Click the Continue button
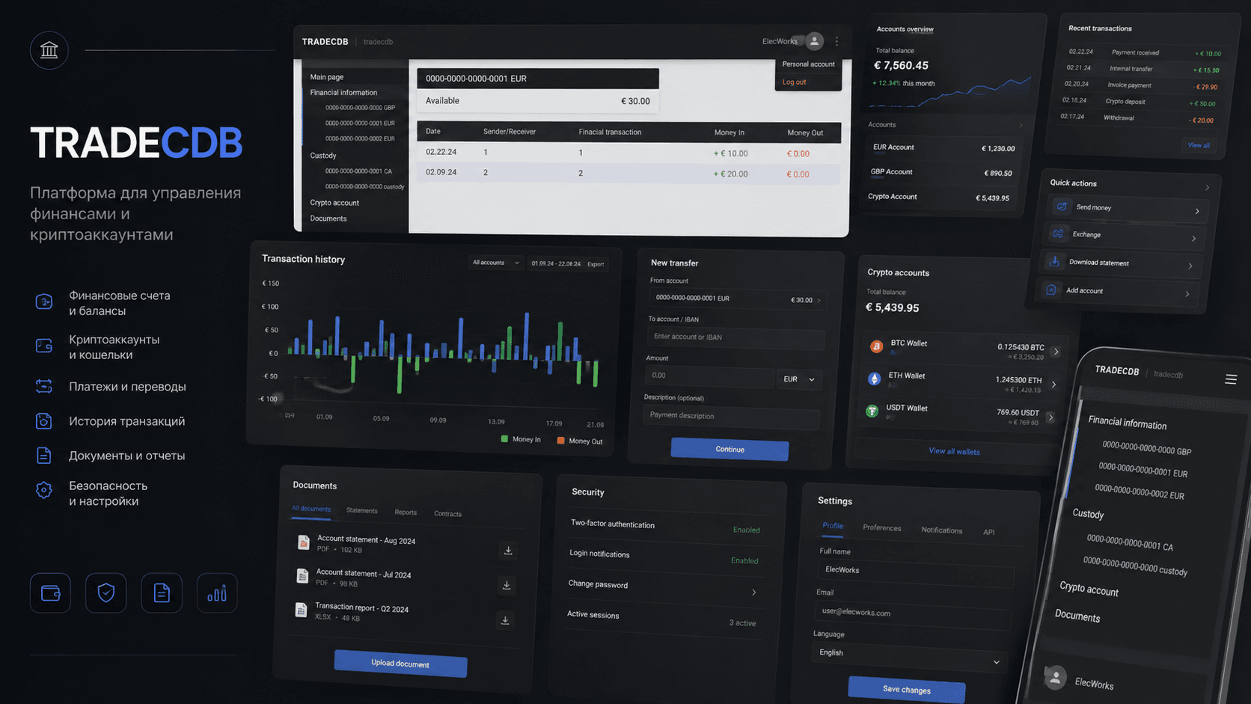Image resolution: width=1251 pixels, height=704 pixels. (x=730, y=450)
